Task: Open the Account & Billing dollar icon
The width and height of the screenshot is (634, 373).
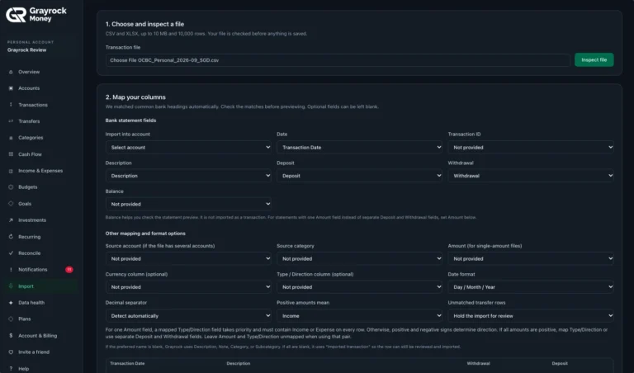Action: (x=11, y=335)
